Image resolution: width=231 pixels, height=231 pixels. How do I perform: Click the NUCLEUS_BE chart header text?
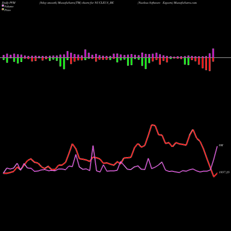coord(77,3)
